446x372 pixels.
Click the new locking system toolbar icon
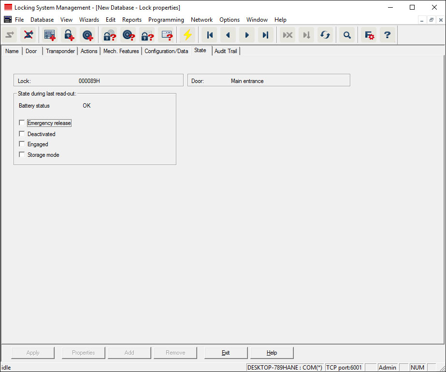click(50, 35)
